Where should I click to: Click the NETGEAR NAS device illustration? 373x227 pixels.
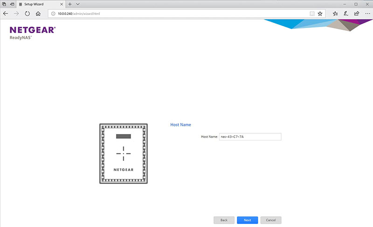pyautogui.click(x=124, y=154)
